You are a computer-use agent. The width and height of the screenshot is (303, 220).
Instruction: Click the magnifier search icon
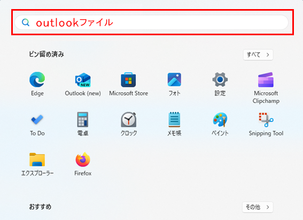coord(26,22)
